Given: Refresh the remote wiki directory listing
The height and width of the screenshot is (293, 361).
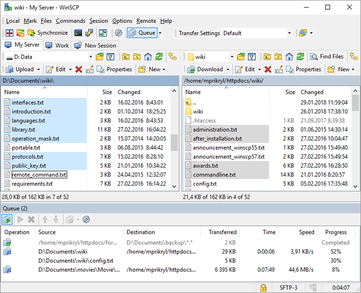Looking at the screenshot, I should click(x=300, y=57).
